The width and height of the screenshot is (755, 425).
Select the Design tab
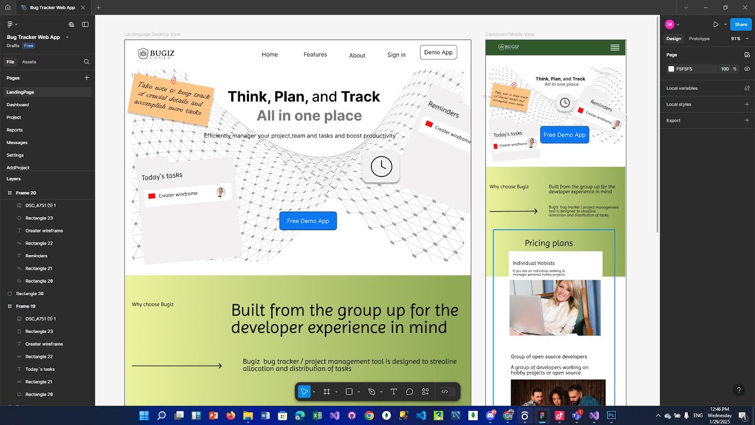pyautogui.click(x=674, y=38)
